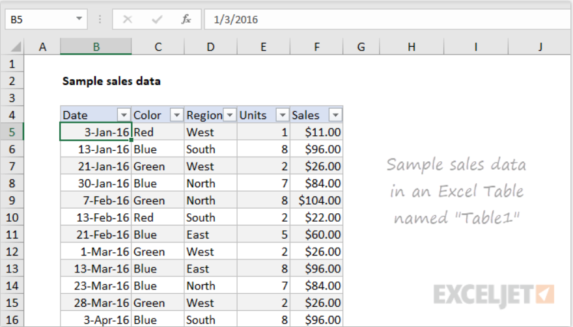
Task: Select column H header
Action: click(412, 47)
